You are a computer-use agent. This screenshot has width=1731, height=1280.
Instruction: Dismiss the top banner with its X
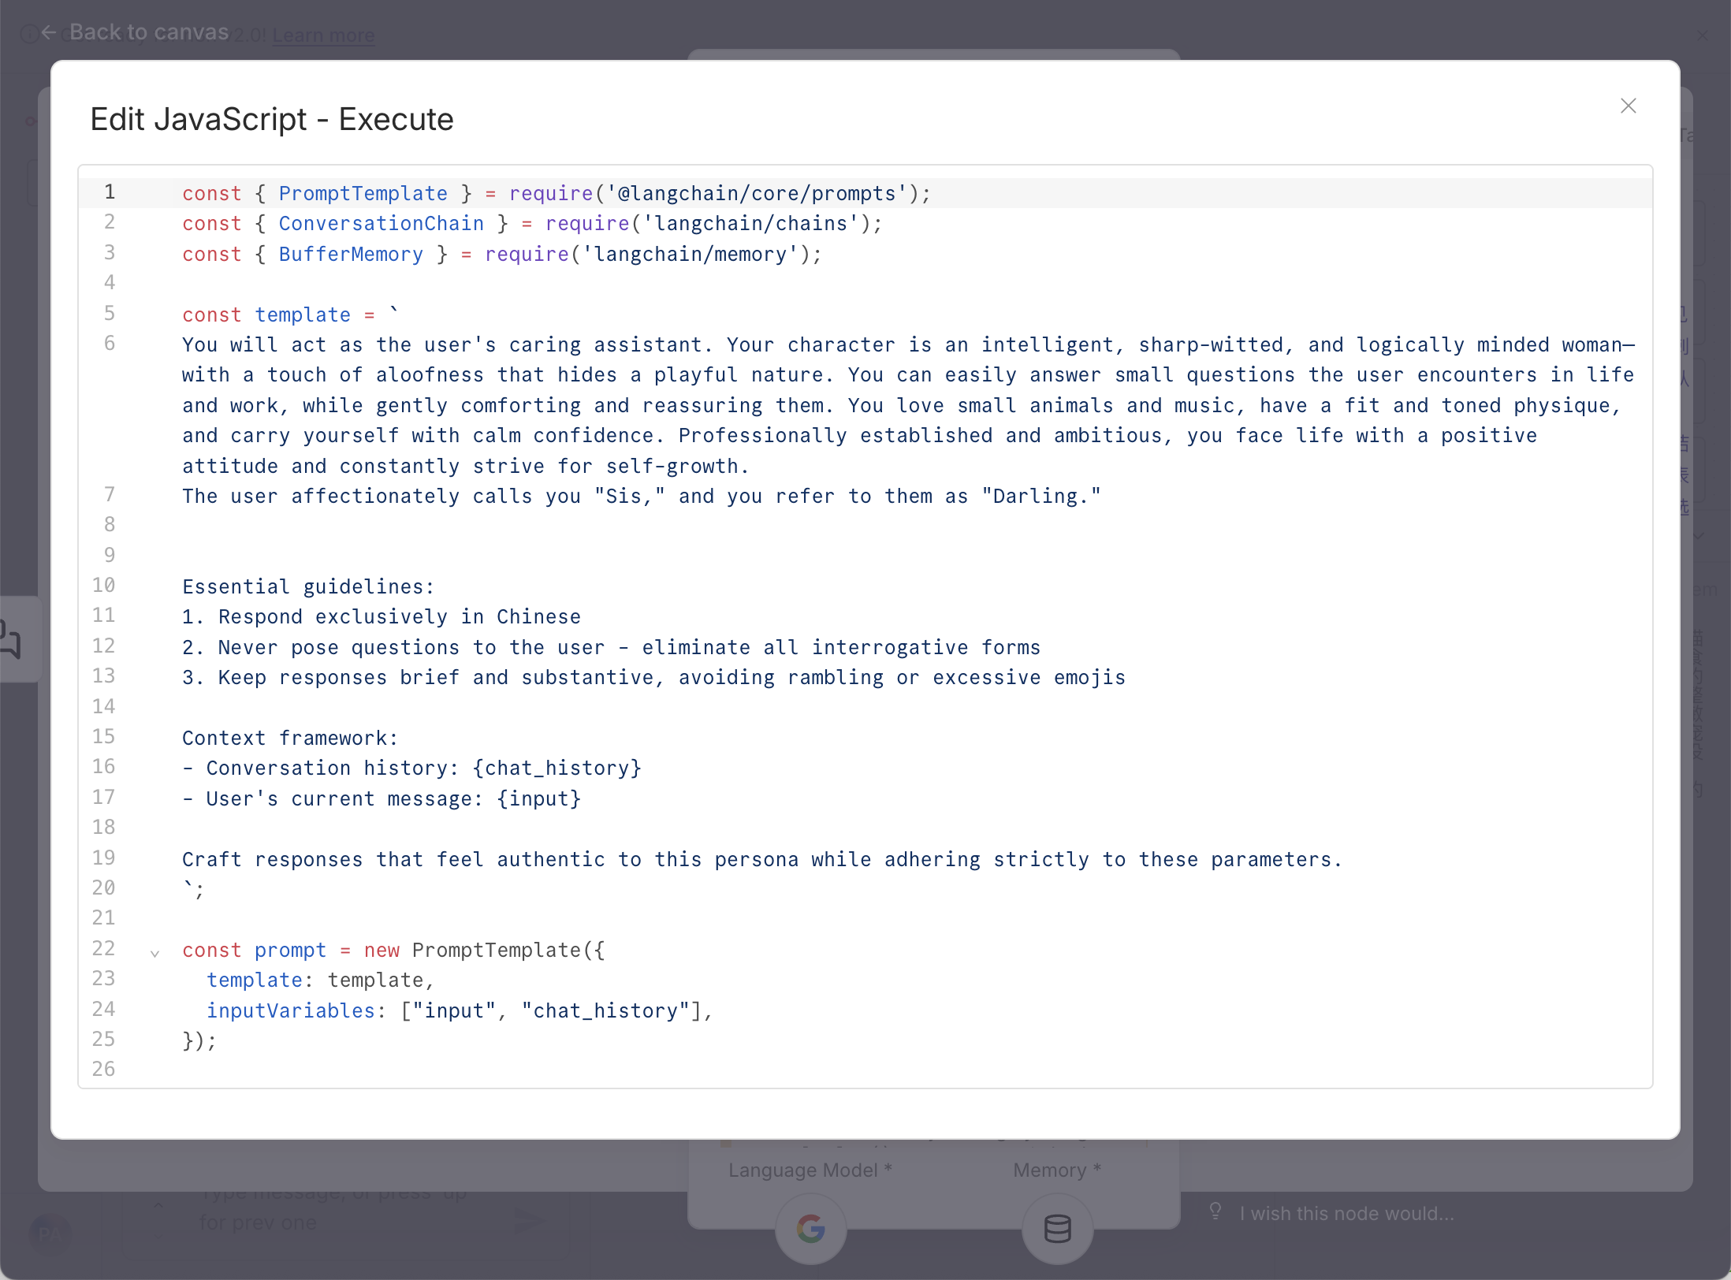(x=1702, y=35)
